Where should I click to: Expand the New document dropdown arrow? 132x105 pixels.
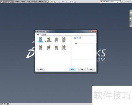pyautogui.click(x=50, y=2)
